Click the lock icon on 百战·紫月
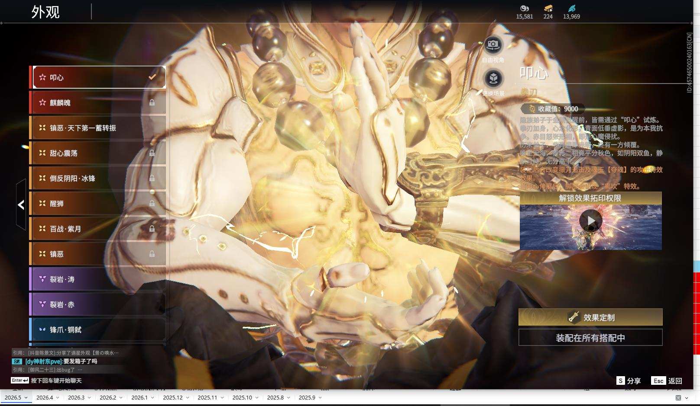700x406 pixels. tap(152, 228)
